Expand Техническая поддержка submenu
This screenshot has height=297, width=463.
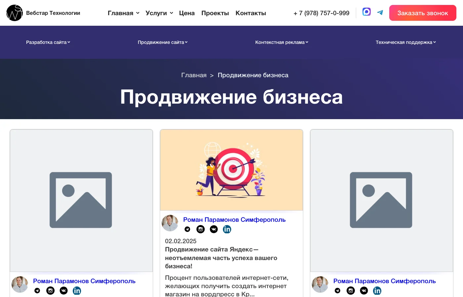405,42
